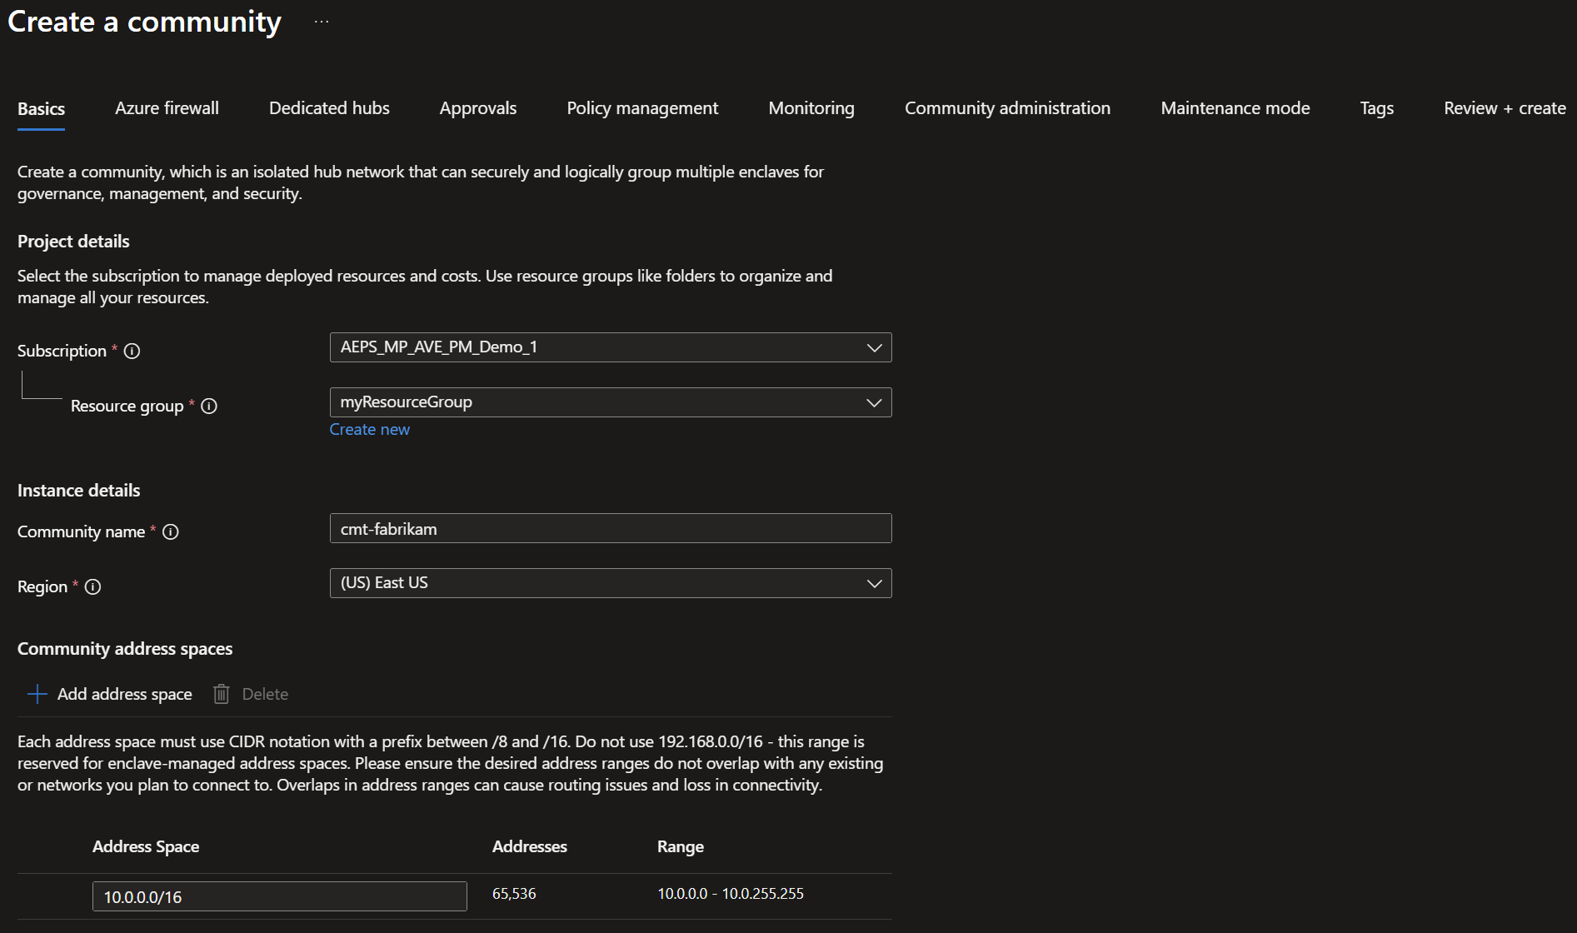Click the Community name field containing cmt-fabrikam
1577x933 pixels.
(x=611, y=528)
